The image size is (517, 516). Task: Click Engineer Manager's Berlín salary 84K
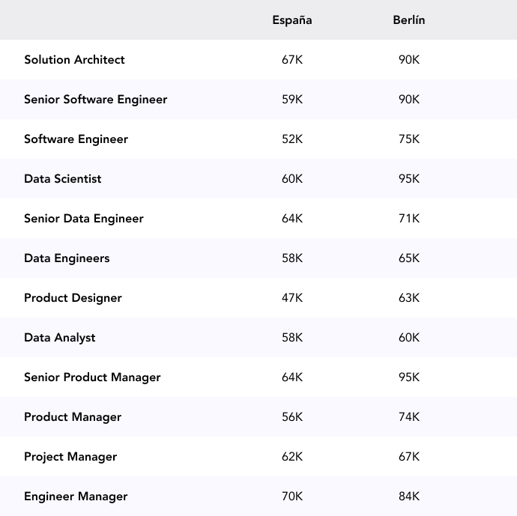409,497
